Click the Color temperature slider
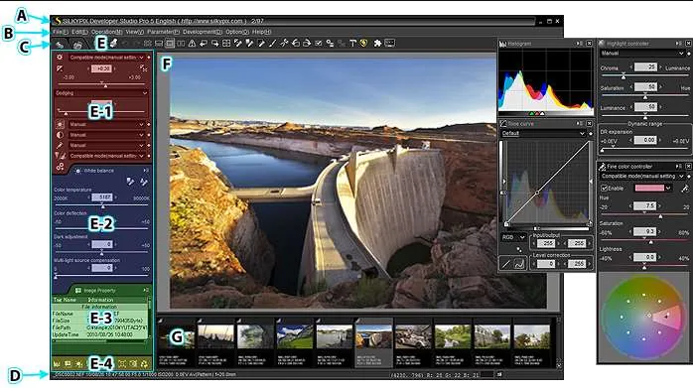The image size is (693, 388). [x=100, y=206]
